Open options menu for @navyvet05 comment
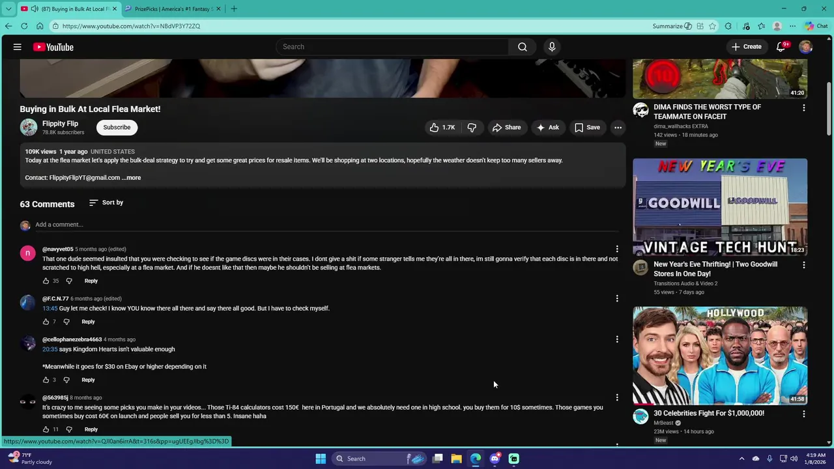 pyautogui.click(x=617, y=249)
